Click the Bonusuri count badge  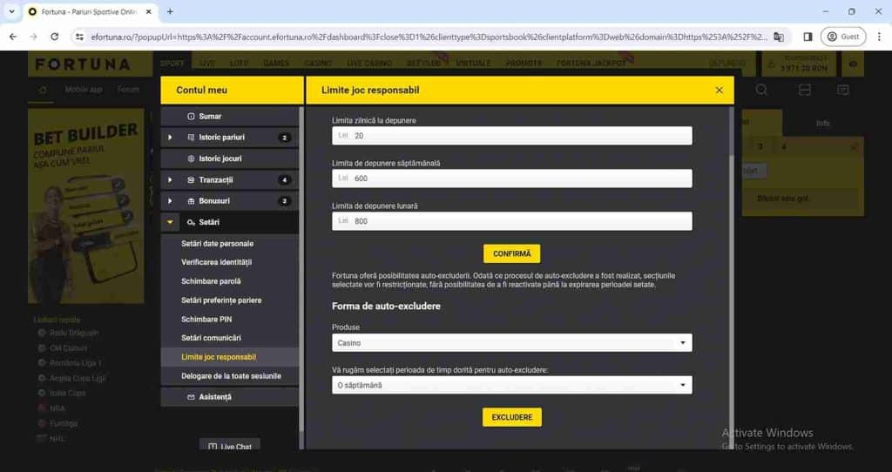point(285,201)
